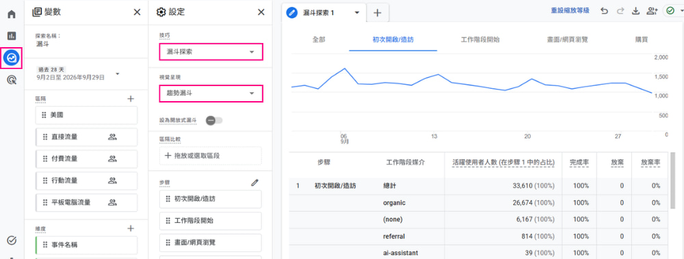The image size is (684, 259).
Task: Click the value 33,610 (100%)
Action: [x=533, y=186]
